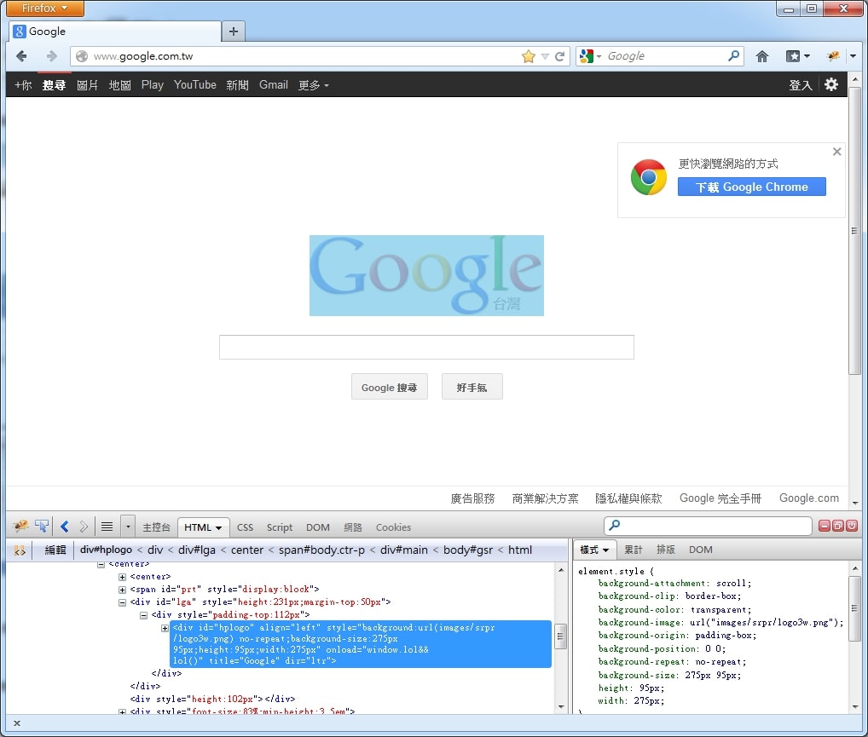
Task: Open the +你 link in Google bar
Action: click(23, 85)
